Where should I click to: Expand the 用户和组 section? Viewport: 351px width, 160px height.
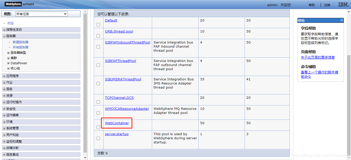(x=4, y=135)
